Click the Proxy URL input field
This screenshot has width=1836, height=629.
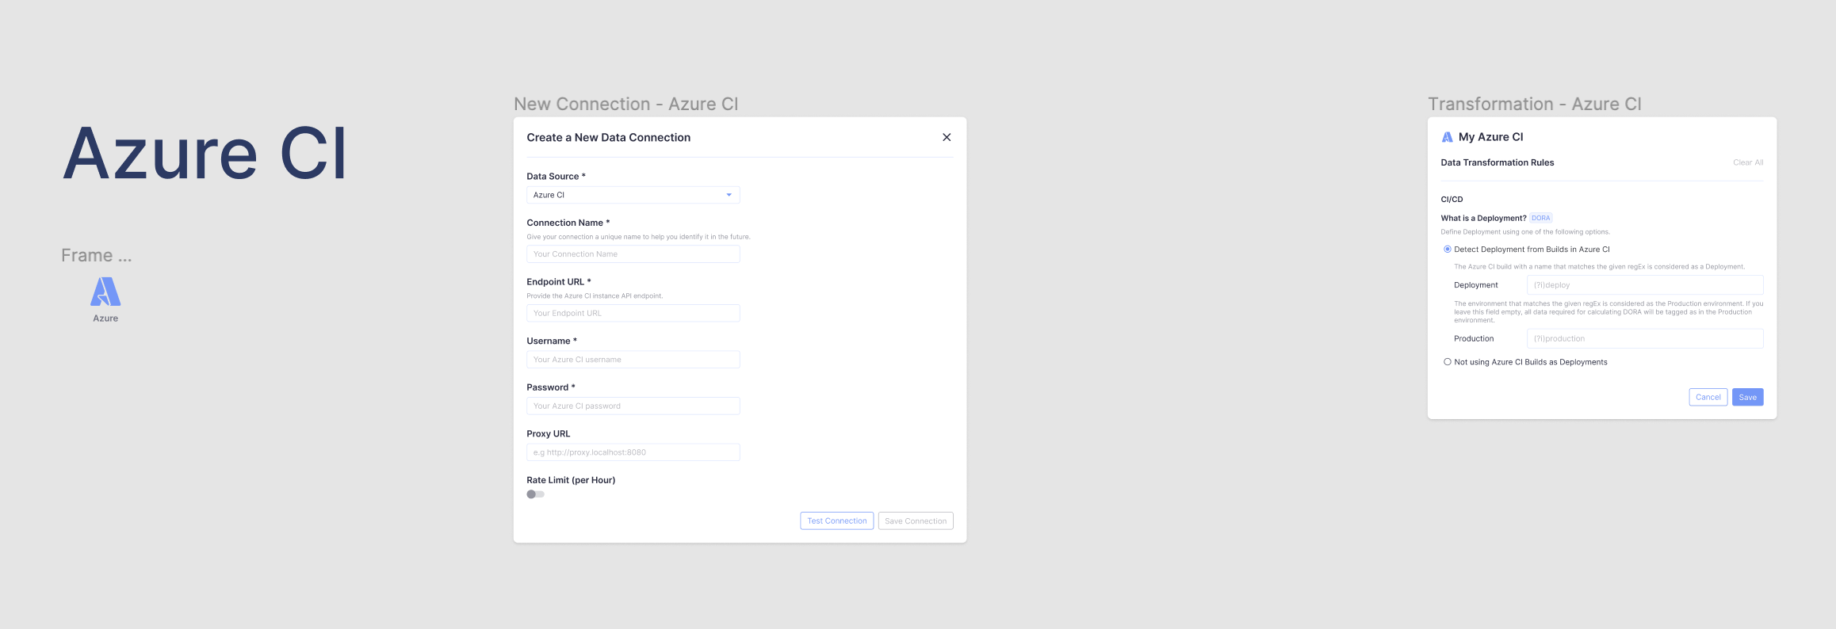pyautogui.click(x=633, y=452)
